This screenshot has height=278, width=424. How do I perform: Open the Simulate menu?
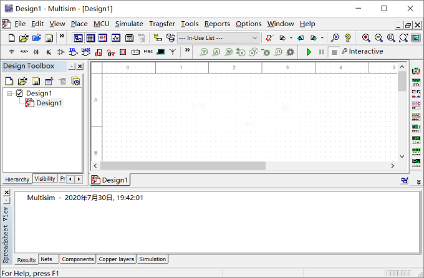tap(129, 24)
